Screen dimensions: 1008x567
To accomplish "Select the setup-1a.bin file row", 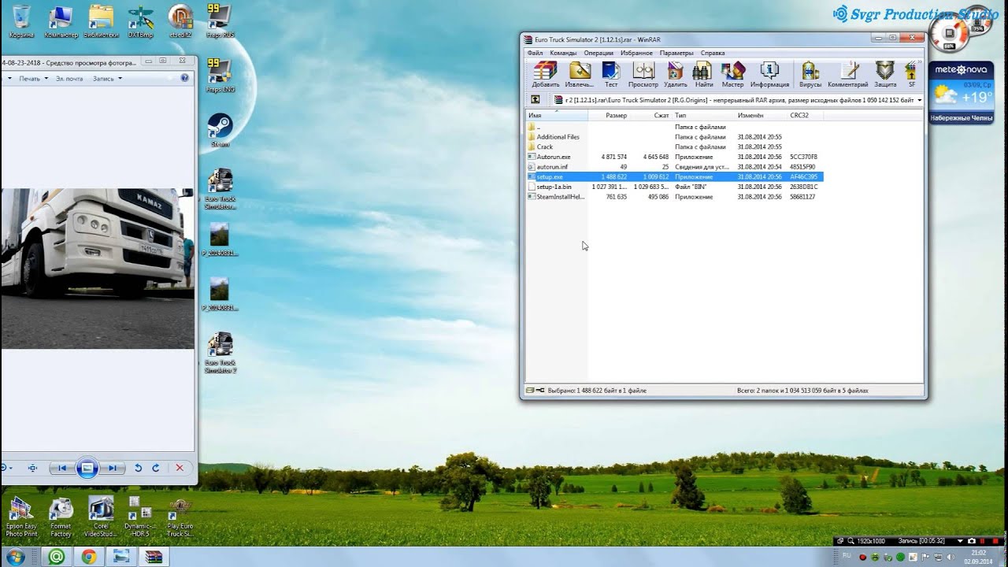I will tap(674, 187).
